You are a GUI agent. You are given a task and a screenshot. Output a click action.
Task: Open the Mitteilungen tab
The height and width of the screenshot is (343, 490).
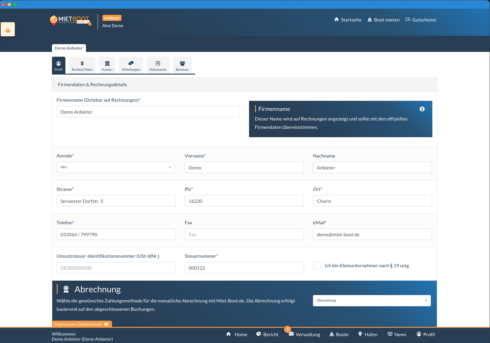click(x=131, y=65)
